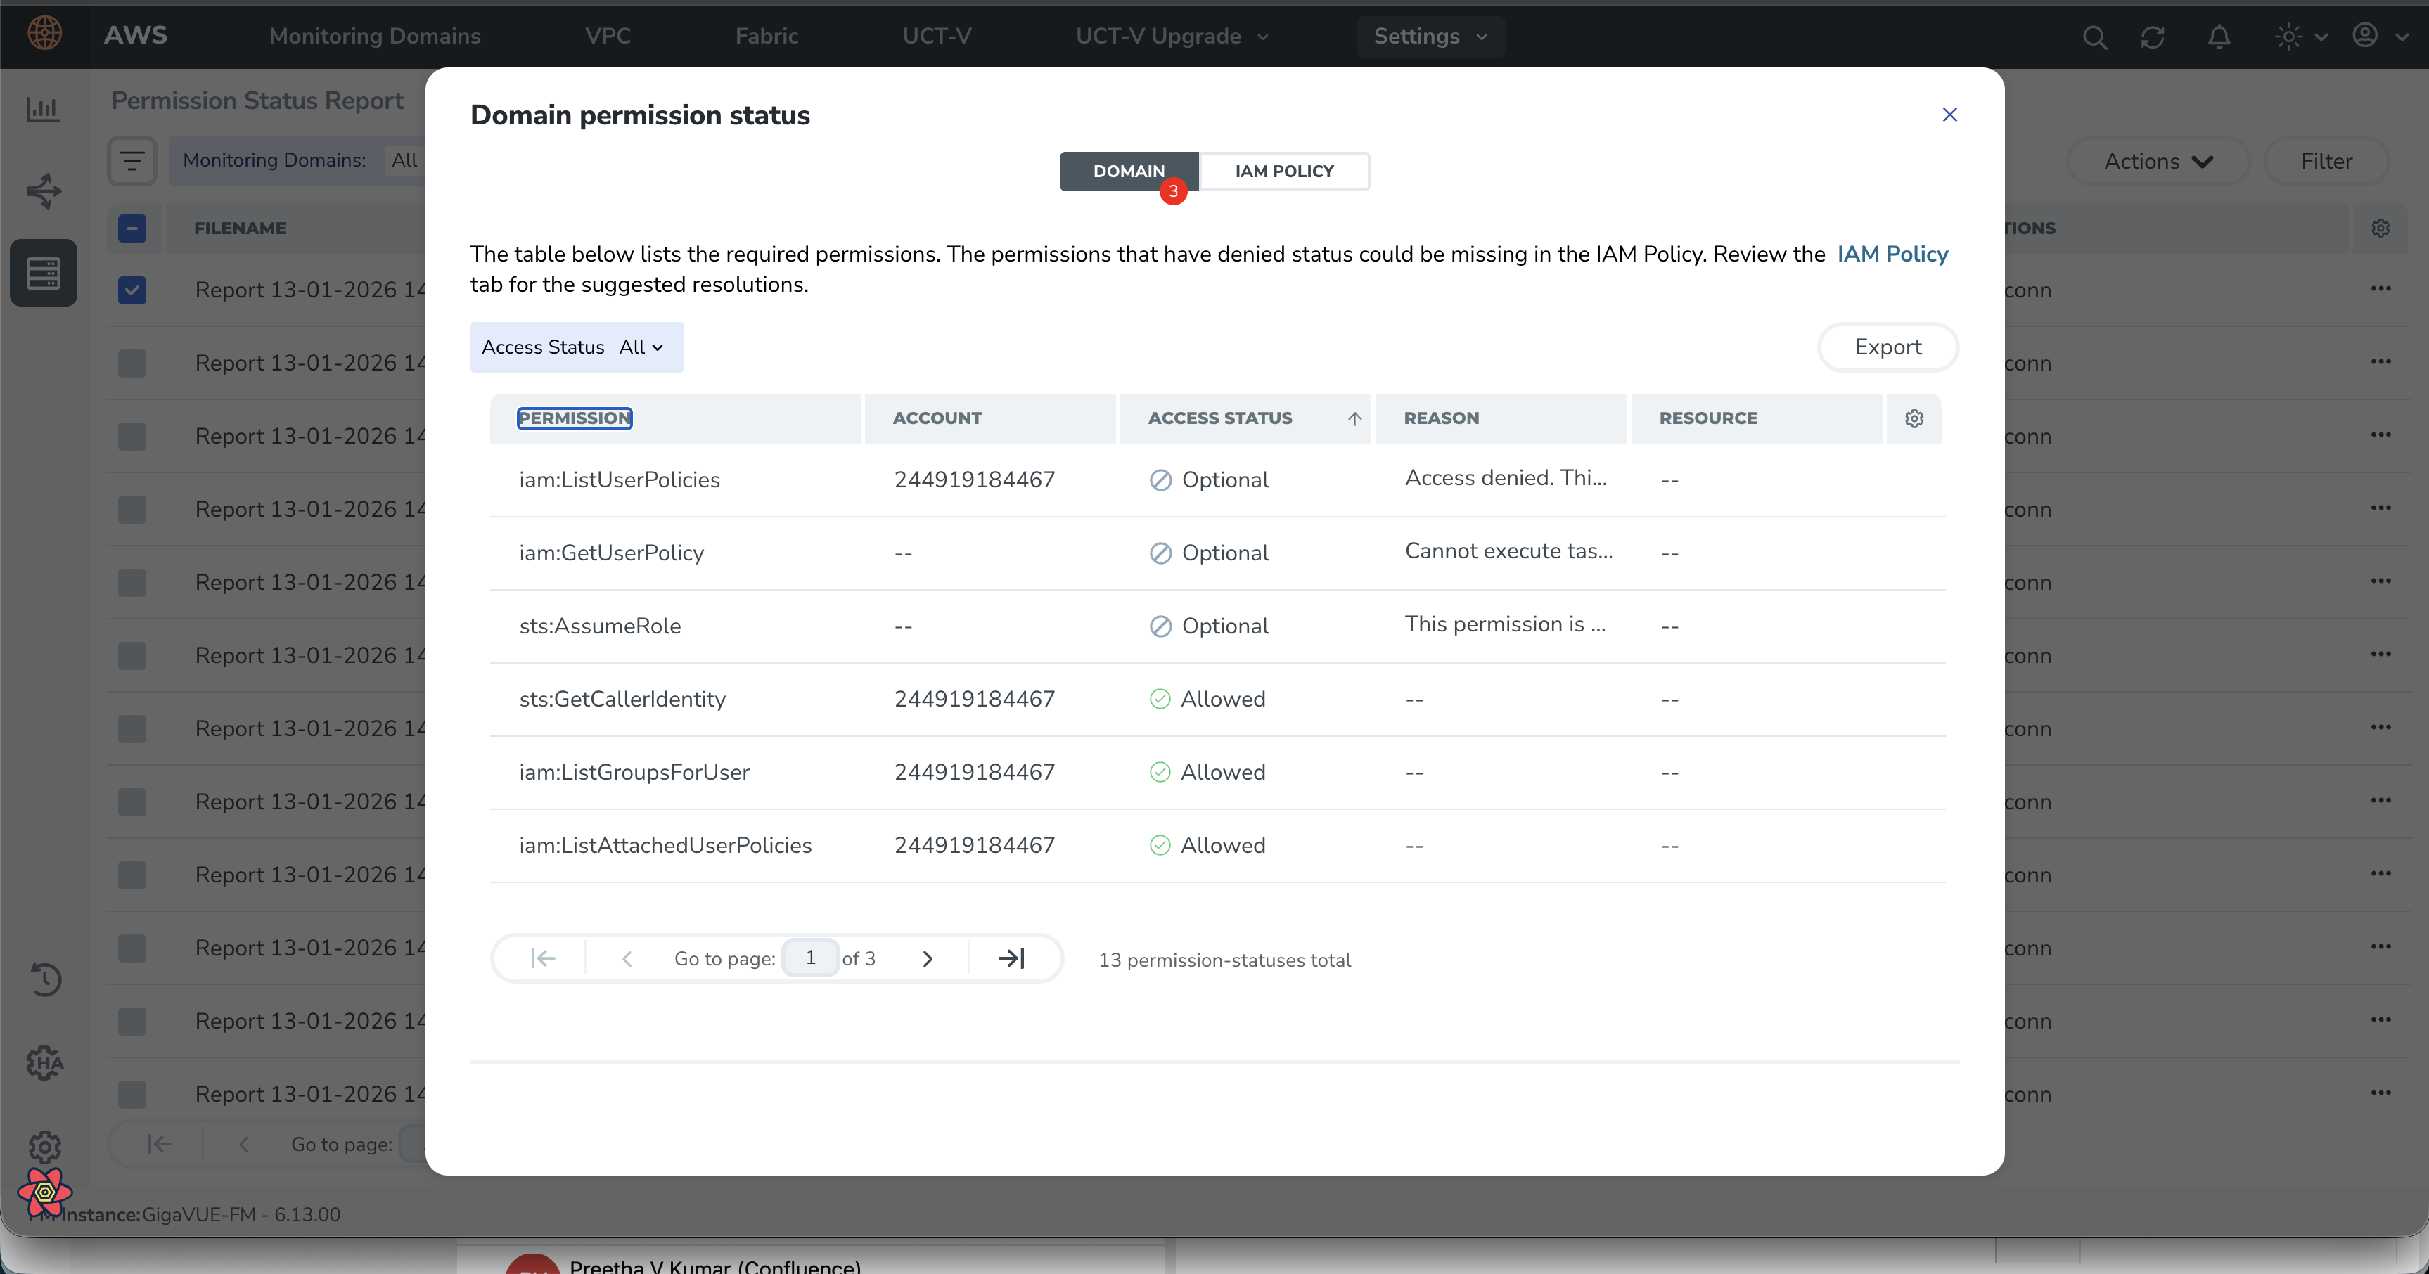
Task: Go to next page of permission statuses
Action: pos(928,958)
